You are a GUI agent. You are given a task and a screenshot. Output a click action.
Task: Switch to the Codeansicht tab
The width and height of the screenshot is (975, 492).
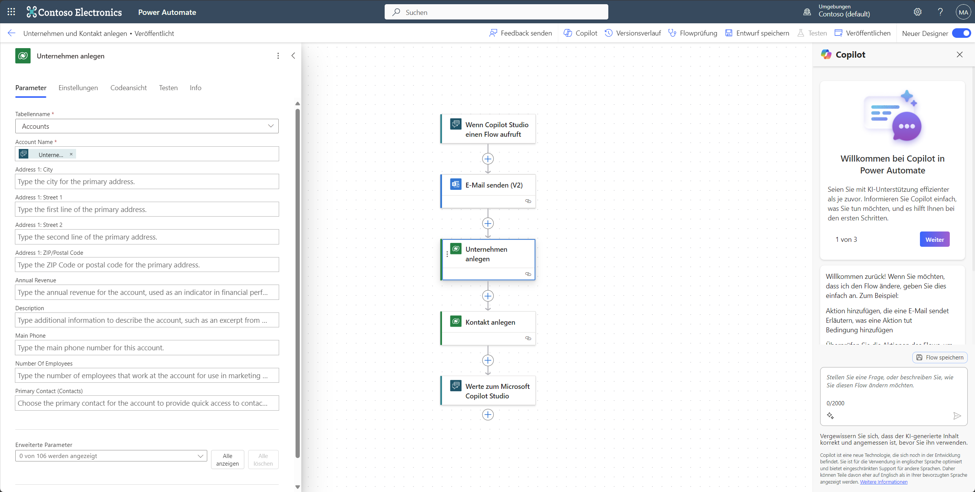[128, 88]
